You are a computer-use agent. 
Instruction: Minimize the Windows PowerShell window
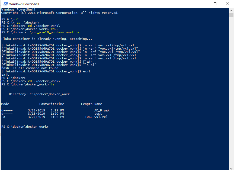[203, 4]
